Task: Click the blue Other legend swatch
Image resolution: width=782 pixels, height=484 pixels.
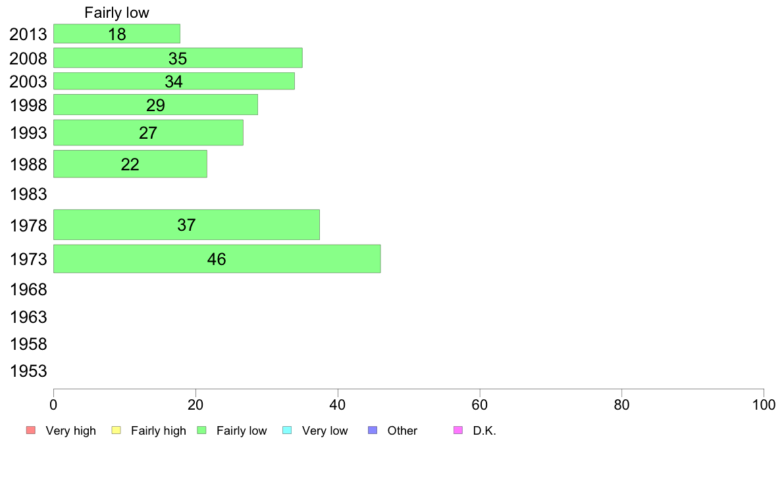Action: click(x=373, y=430)
